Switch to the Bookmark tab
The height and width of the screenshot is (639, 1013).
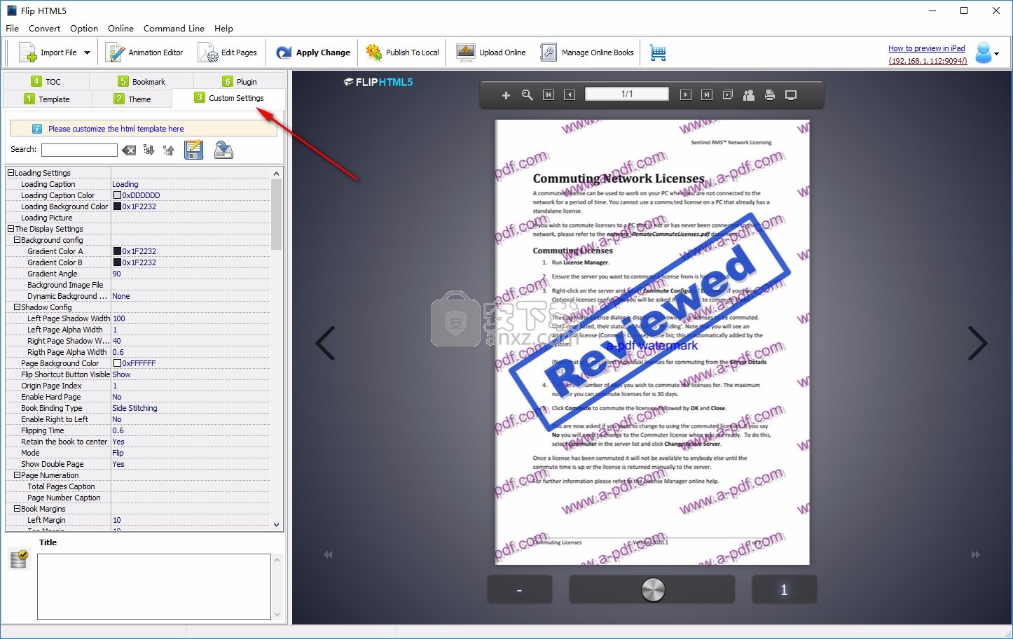tap(142, 81)
